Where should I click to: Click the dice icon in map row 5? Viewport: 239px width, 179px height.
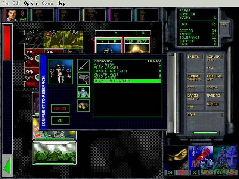29,71
